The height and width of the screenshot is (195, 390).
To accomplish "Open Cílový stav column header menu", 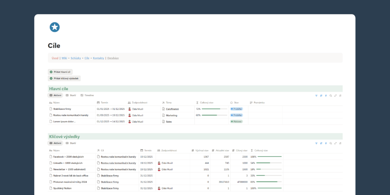I will (x=240, y=150).
